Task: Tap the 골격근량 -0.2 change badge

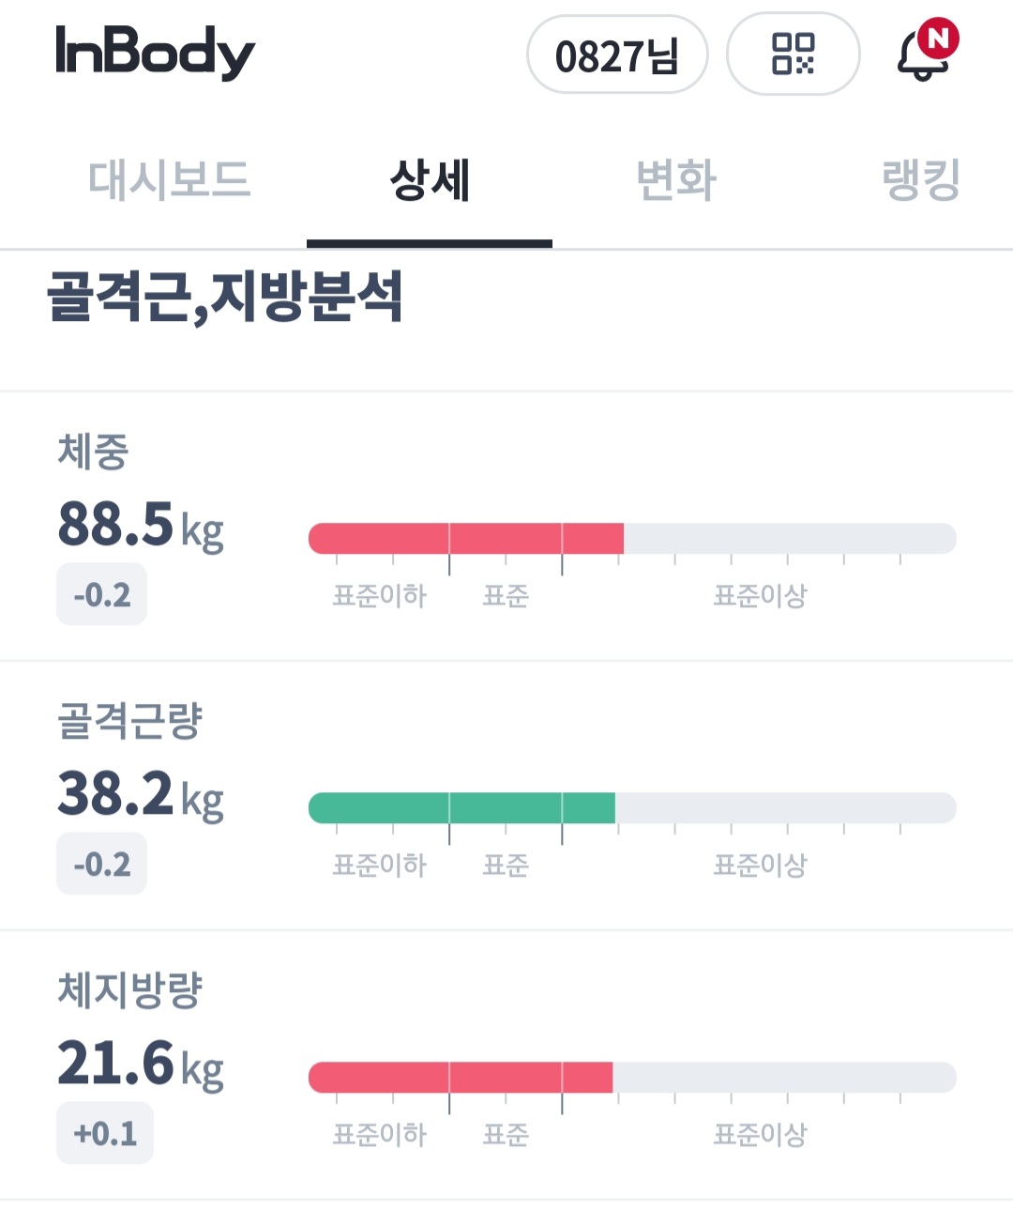Action: [102, 864]
